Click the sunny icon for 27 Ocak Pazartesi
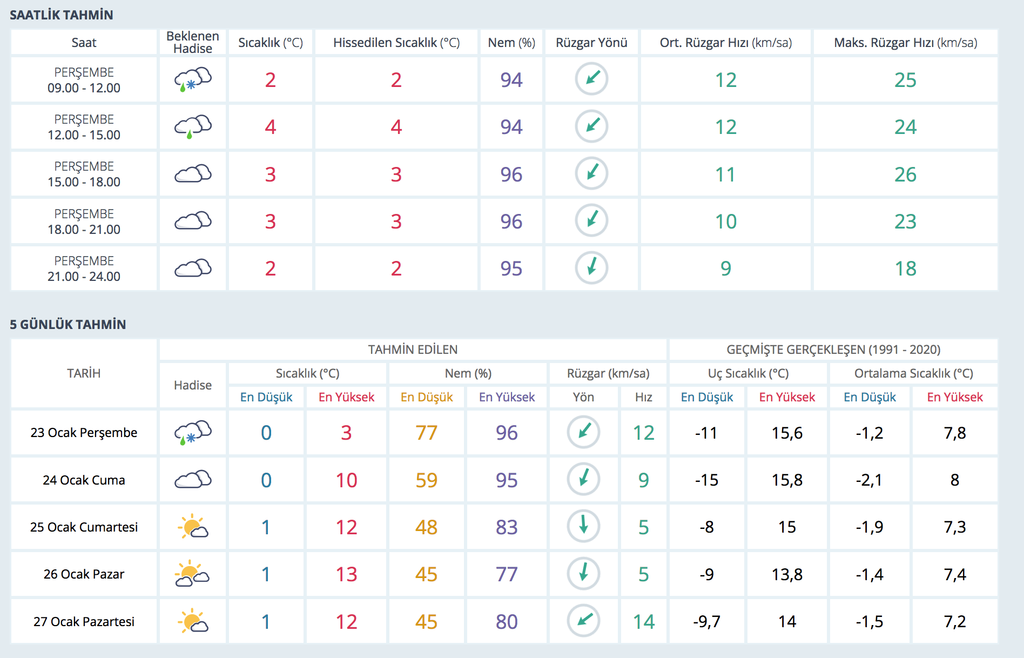Screen dimensions: 1024x658 pyautogui.click(x=192, y=621)
